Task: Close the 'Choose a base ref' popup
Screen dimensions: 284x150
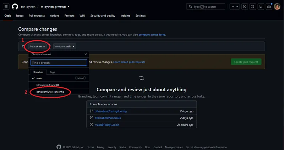Action: pyautogui.click(x=86, y=54)
